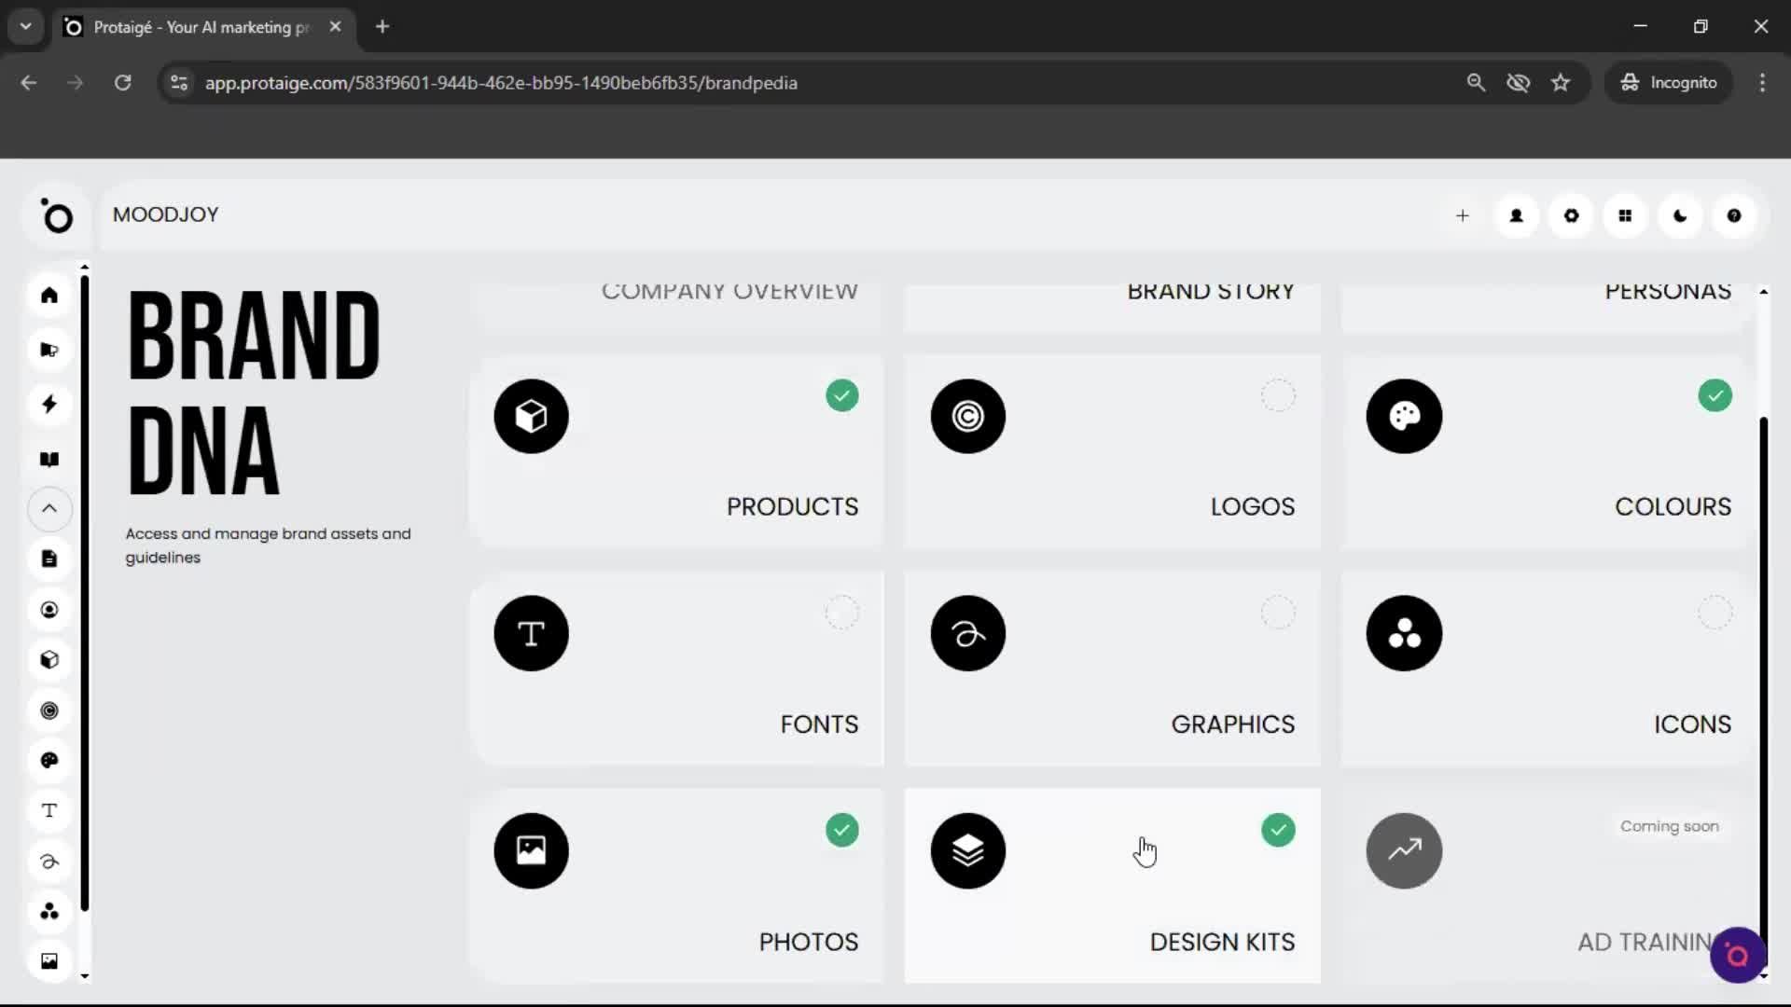Select the Brandpedia book icon in sidebar

49,459
